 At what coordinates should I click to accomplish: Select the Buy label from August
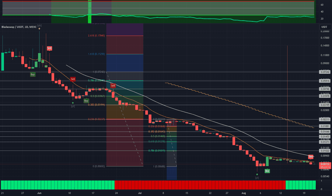(267, 171)
